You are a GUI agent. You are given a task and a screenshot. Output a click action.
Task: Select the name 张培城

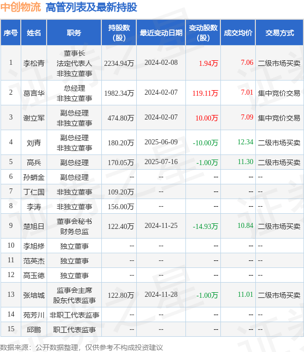coord(34,295)
